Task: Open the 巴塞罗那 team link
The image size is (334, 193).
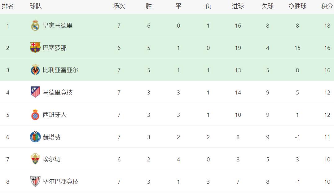Action: [x=55, y=48]
